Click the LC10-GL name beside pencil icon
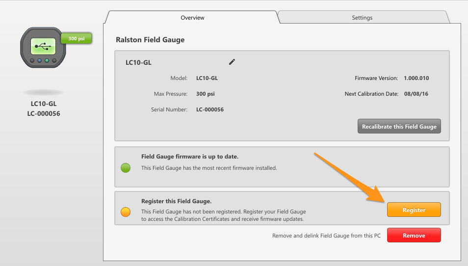Screen dimensions: 468x266 pos(138,63)
